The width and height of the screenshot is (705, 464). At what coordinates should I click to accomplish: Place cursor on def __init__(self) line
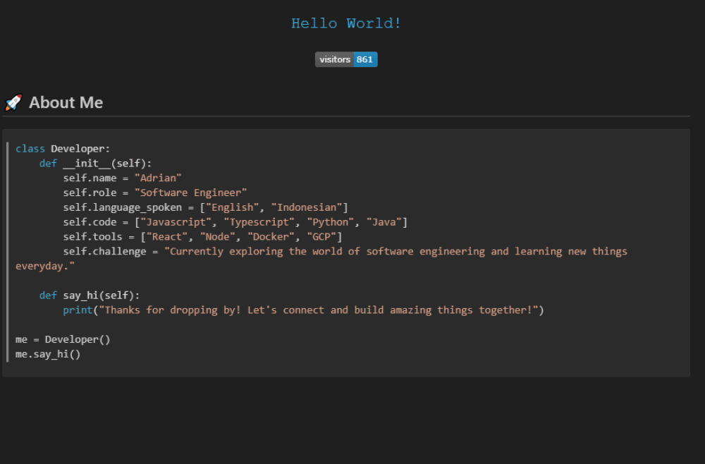[x=95, y=163]
